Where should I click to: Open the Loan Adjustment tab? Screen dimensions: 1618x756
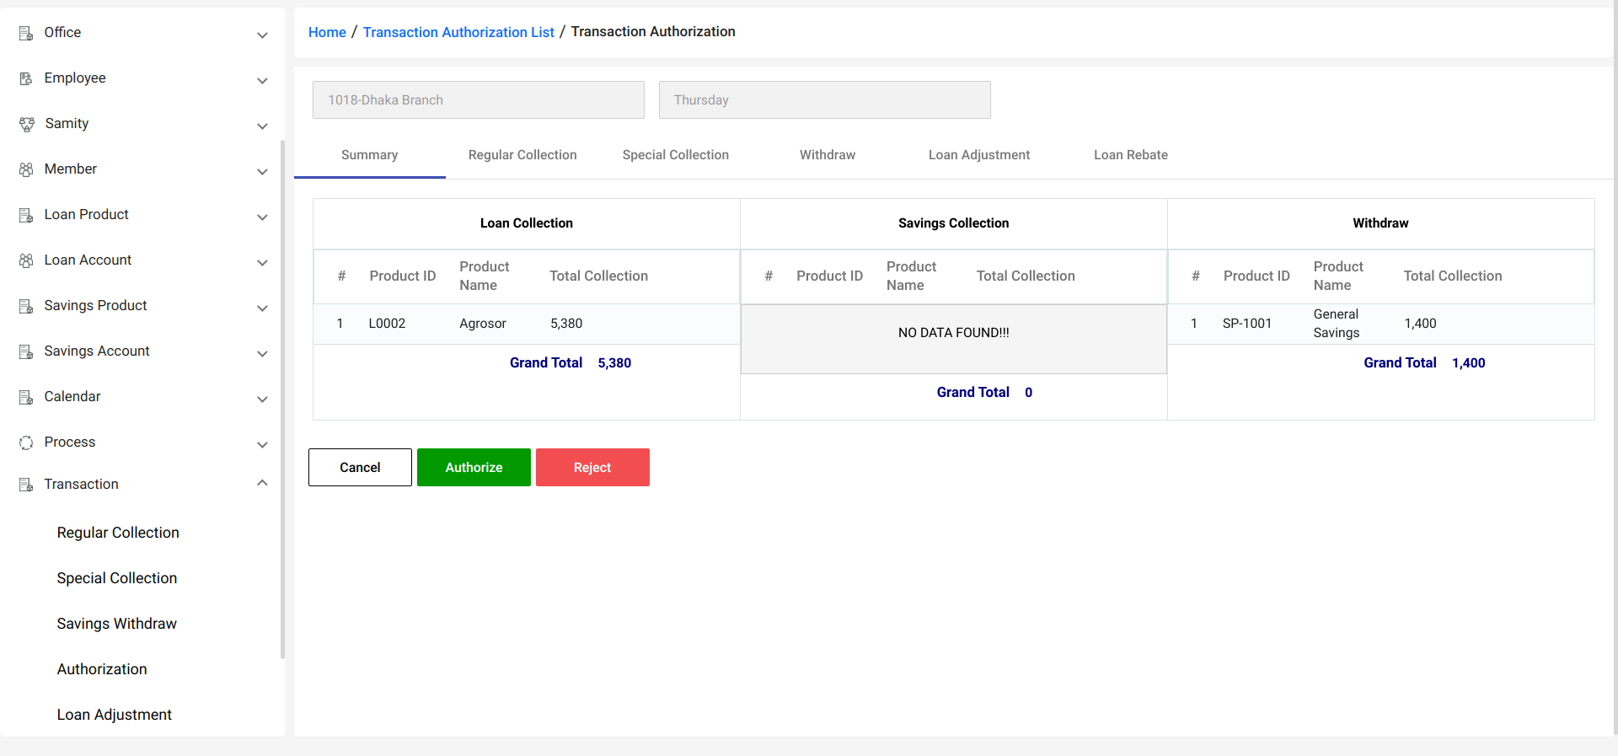coord(979,155)
